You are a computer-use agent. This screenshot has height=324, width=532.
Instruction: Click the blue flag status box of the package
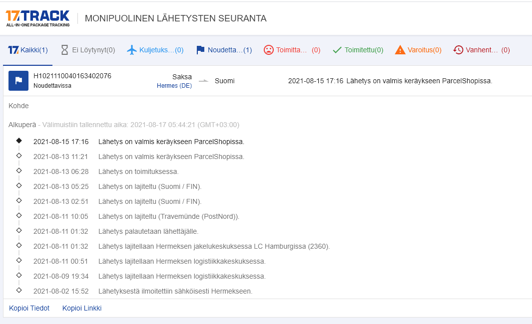pos(18,81)
